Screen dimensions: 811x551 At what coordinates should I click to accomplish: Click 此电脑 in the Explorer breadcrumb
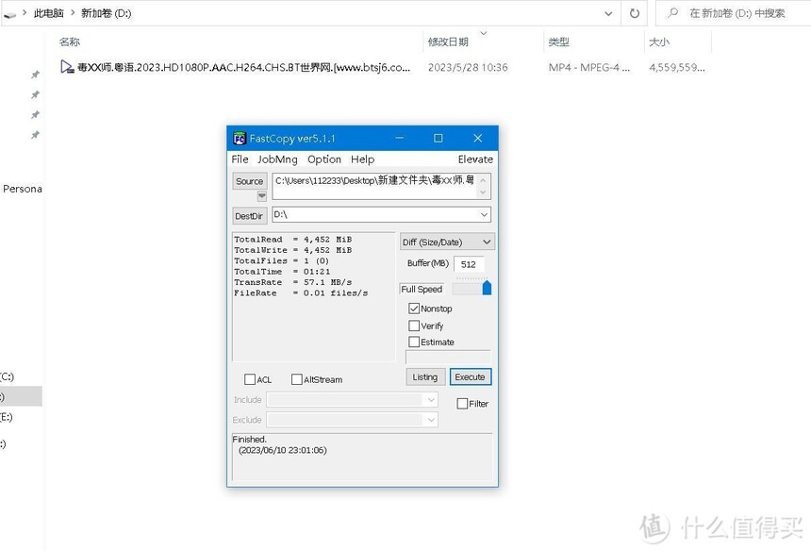pyautogui.click(x=49, y=13)
